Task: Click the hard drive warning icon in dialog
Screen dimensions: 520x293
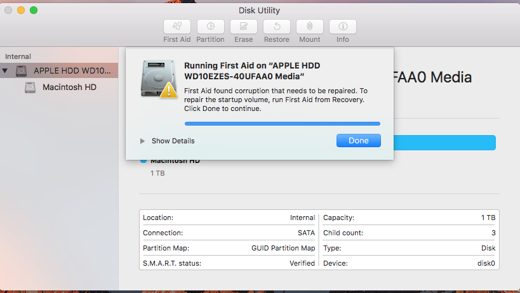Action: pos(159,79)
